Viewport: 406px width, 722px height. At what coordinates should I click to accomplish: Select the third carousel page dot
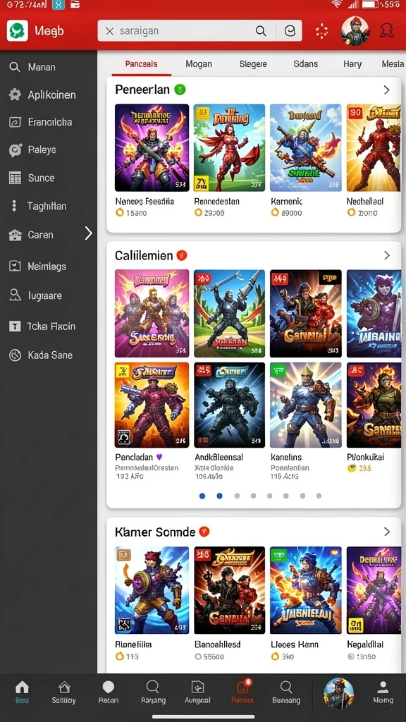pyautogui.click(x=237, y=496)
